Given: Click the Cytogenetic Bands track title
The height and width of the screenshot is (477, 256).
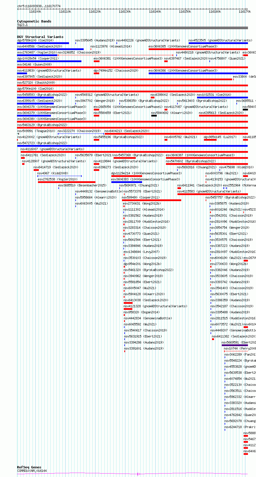Looking at the screenshot, I should coord(34,21).
